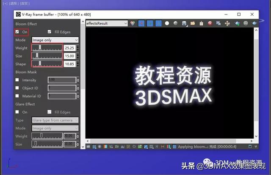Viewport: 271px width, 175px height.
Task: Click the Bloom Weight slider
Action: 47,48
